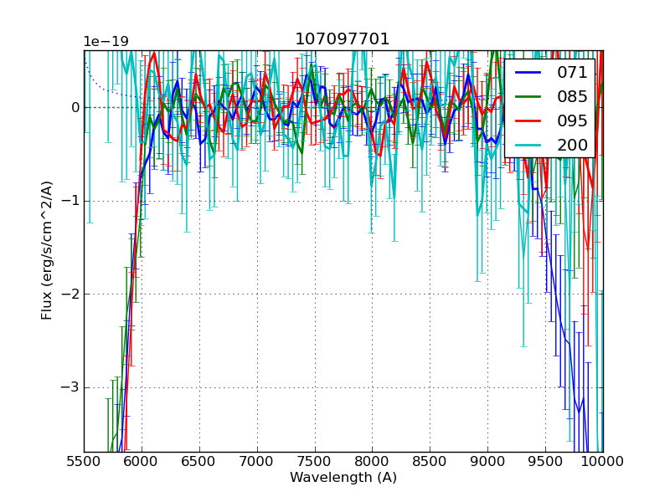Viewport: 670px width, 502px height.
Task: Click the 0 y-axis tick label
Action: pos(75,107)
